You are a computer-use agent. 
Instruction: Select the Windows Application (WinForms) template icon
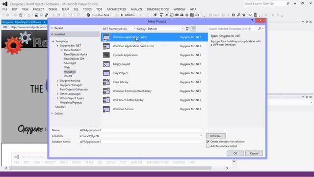[x=106, y=46]
